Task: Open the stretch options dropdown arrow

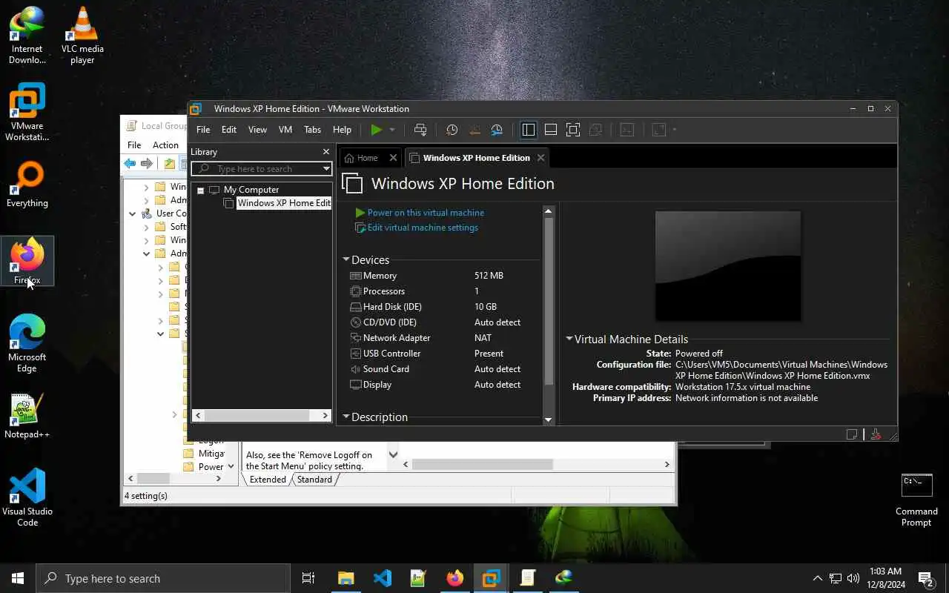Action: point(675,130)
